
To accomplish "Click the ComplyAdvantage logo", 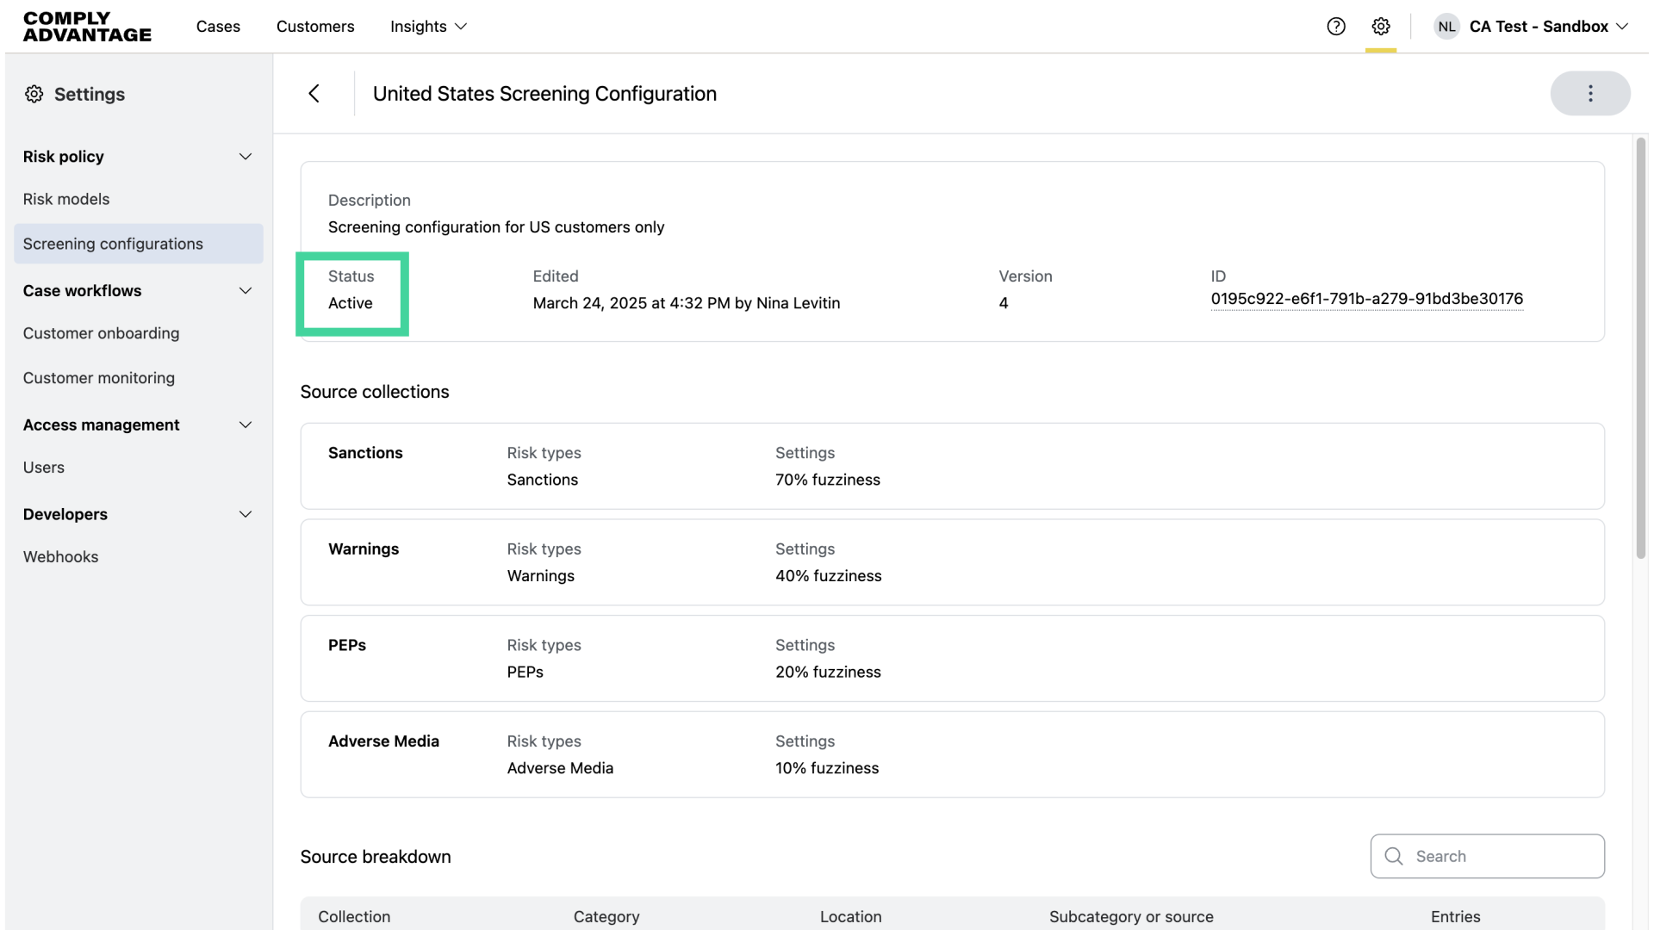I will pyautogui.click(x=87, y=27).
